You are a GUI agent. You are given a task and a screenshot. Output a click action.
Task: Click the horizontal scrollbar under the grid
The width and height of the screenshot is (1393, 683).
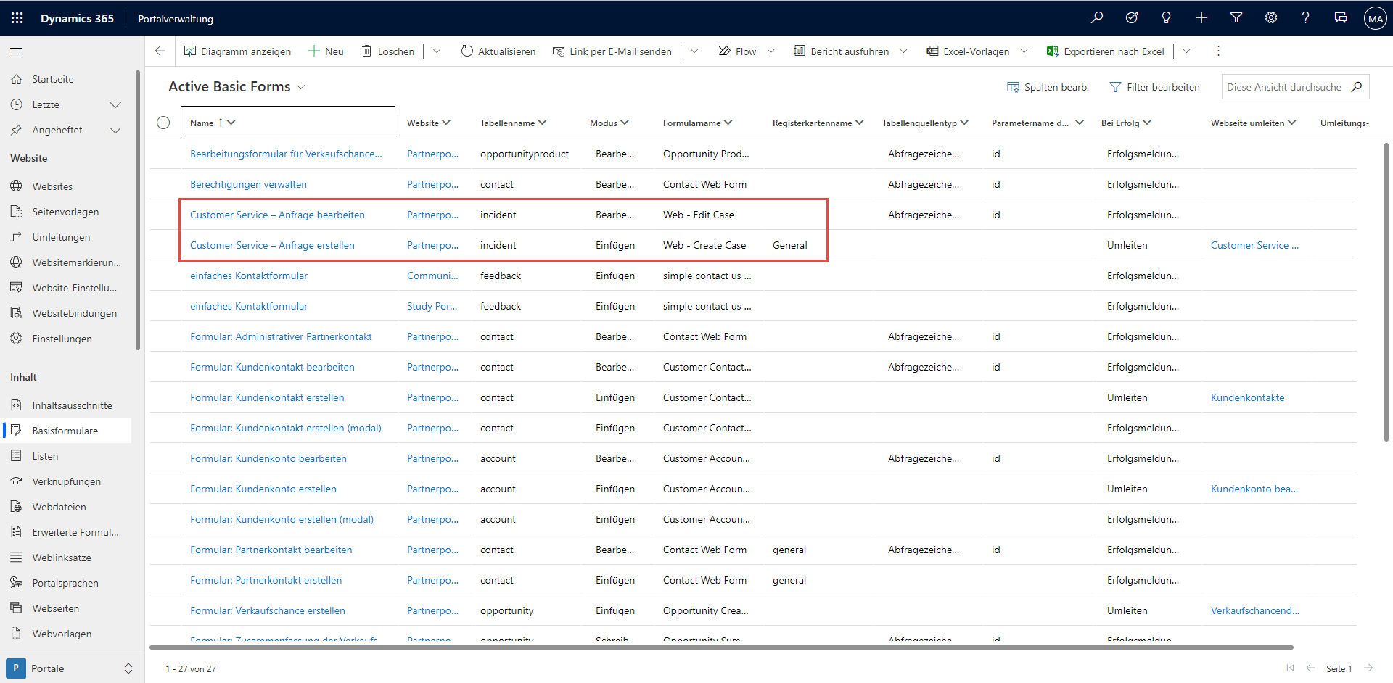tap(721, 647)
